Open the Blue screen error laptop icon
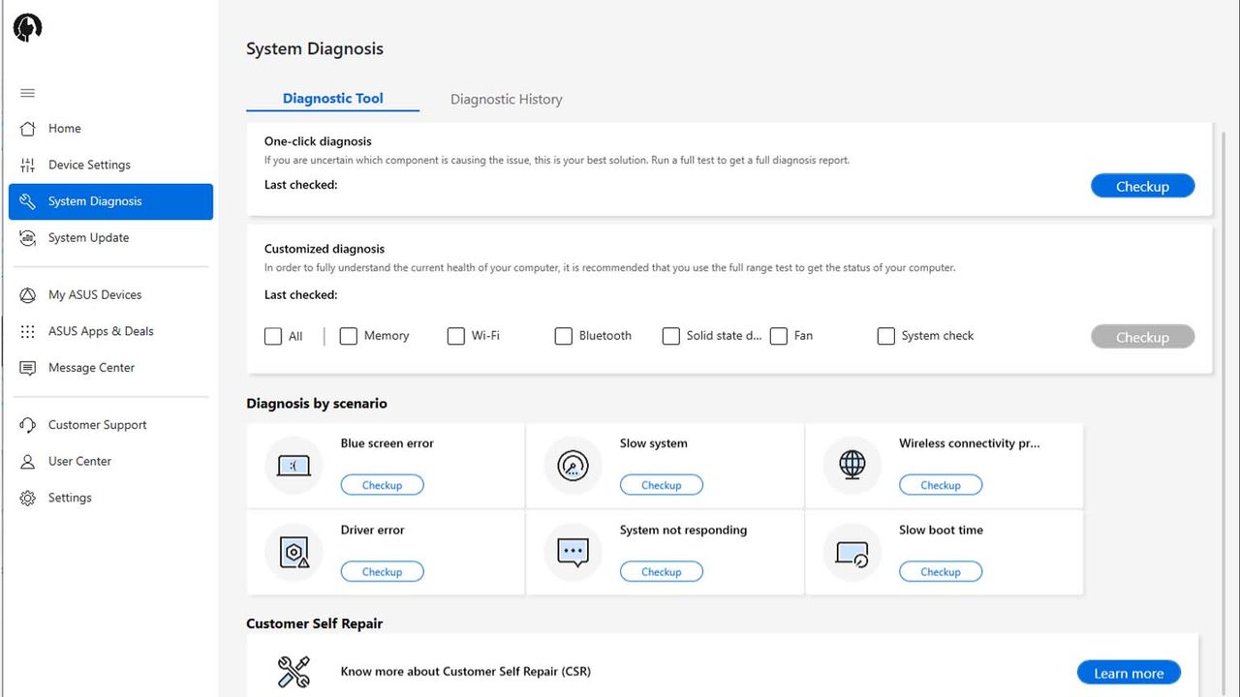This screenshot has height=697, width=1240. tap(294, 466)
